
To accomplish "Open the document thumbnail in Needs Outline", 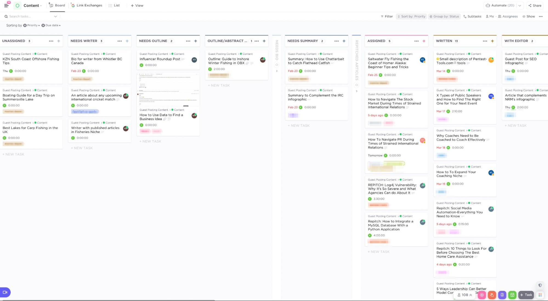I will pyautogui.click(x=168, y=90).
